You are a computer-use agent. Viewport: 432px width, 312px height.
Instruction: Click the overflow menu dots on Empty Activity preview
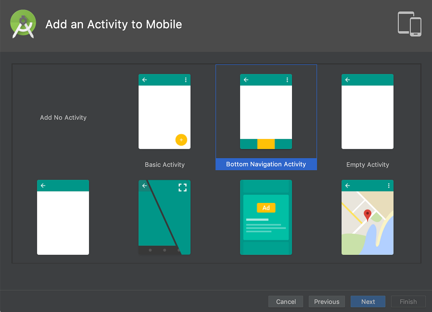389,80
